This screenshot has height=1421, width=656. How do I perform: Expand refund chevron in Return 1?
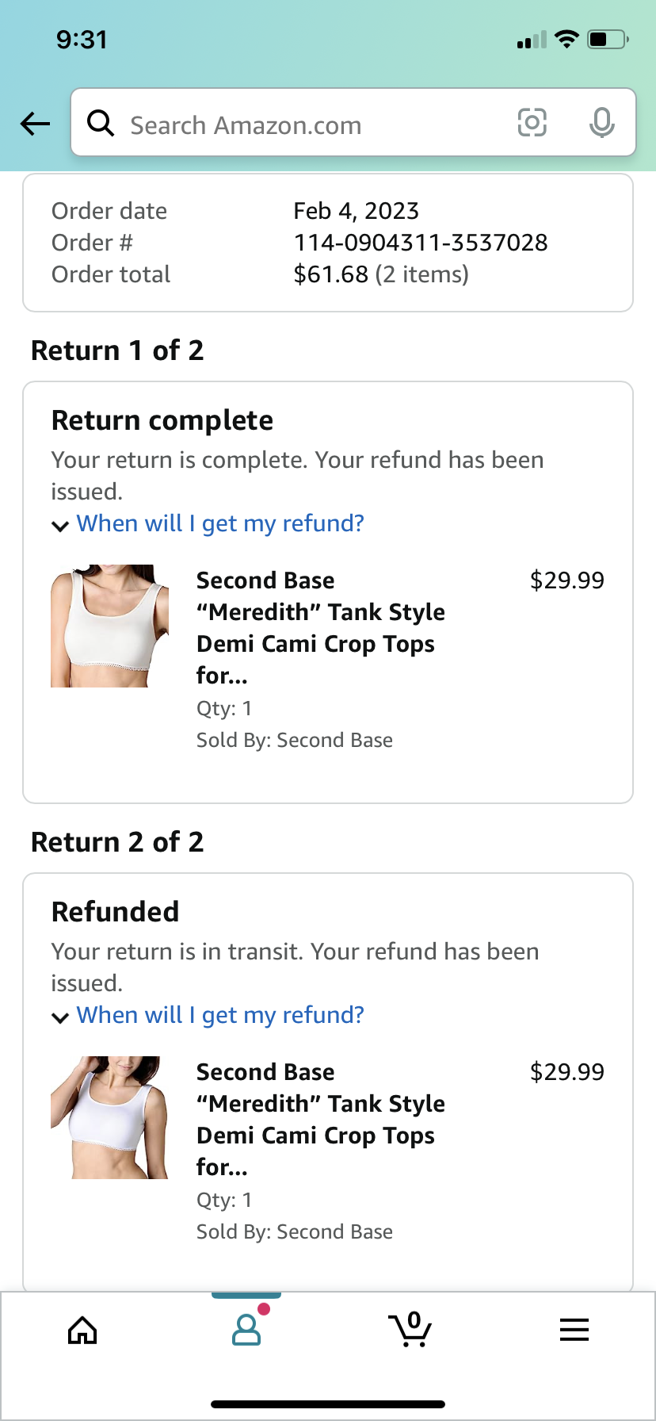[x=60, y=526]
